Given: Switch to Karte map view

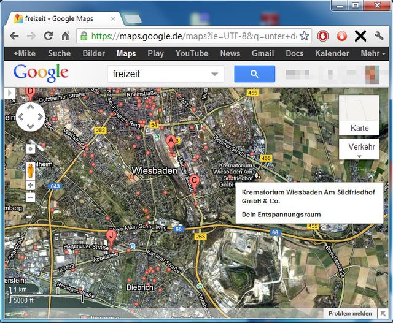Looking at the screenshot, I should (x=359, y=115).
